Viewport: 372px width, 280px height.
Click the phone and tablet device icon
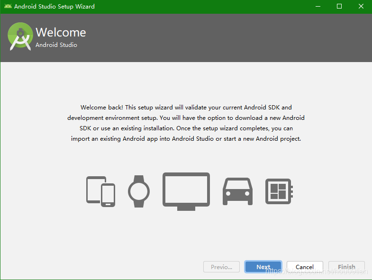point(100,191)
